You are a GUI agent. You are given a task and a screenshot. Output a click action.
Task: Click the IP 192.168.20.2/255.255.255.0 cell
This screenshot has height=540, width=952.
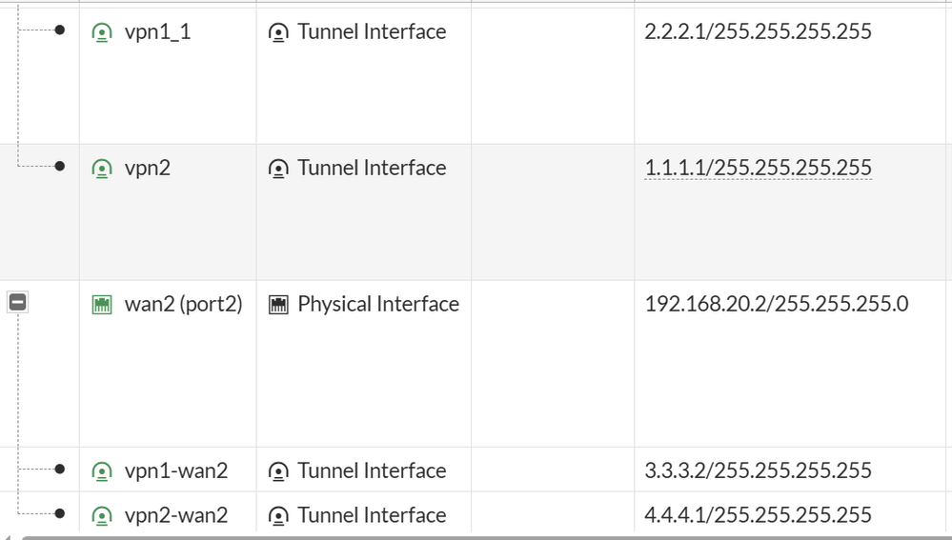pos(776,305)
